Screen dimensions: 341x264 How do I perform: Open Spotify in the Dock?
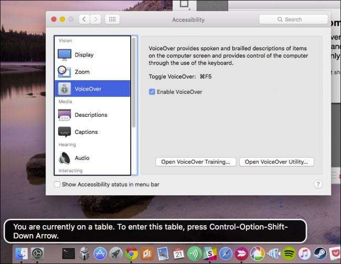pos(289,255)
